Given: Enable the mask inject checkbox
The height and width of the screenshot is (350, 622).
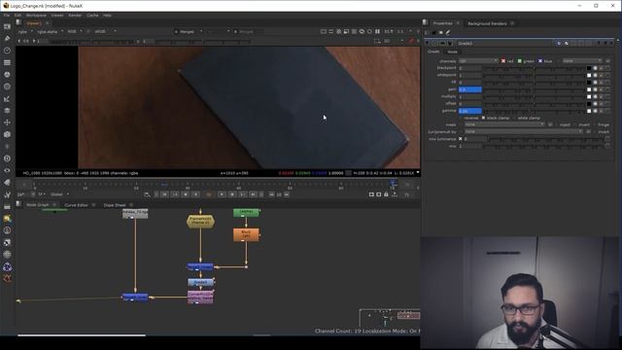Looking at the screenshot, I should (557, 124).
